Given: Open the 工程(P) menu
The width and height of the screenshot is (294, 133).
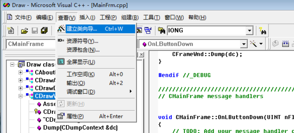Looking at the screenshot, I should click(108, 17).
